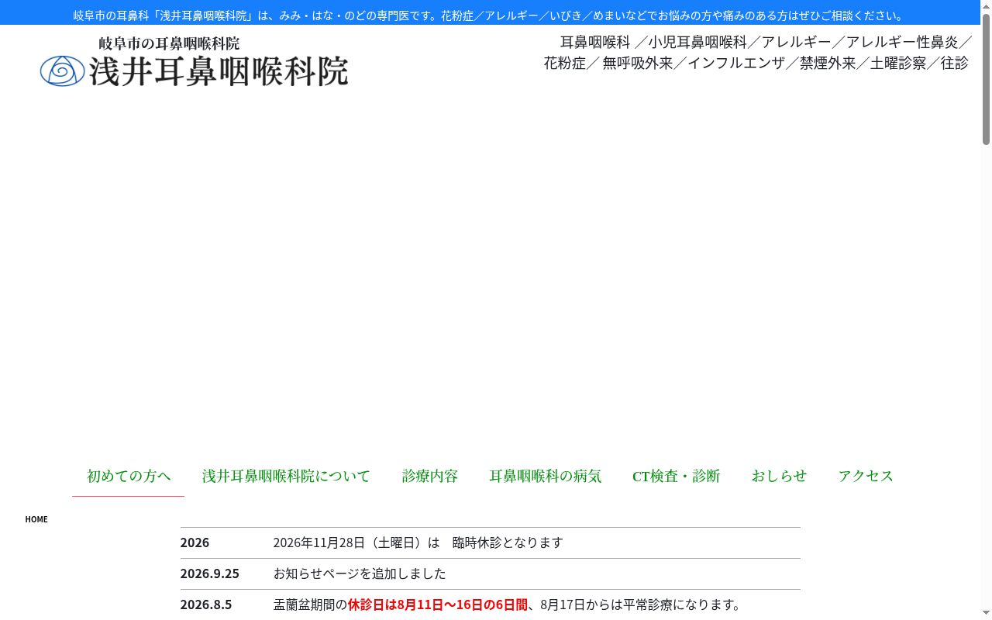This screenshot has width=992, height=620.
Task: Select おしらせ in the navigation bar
Action: 779,476
